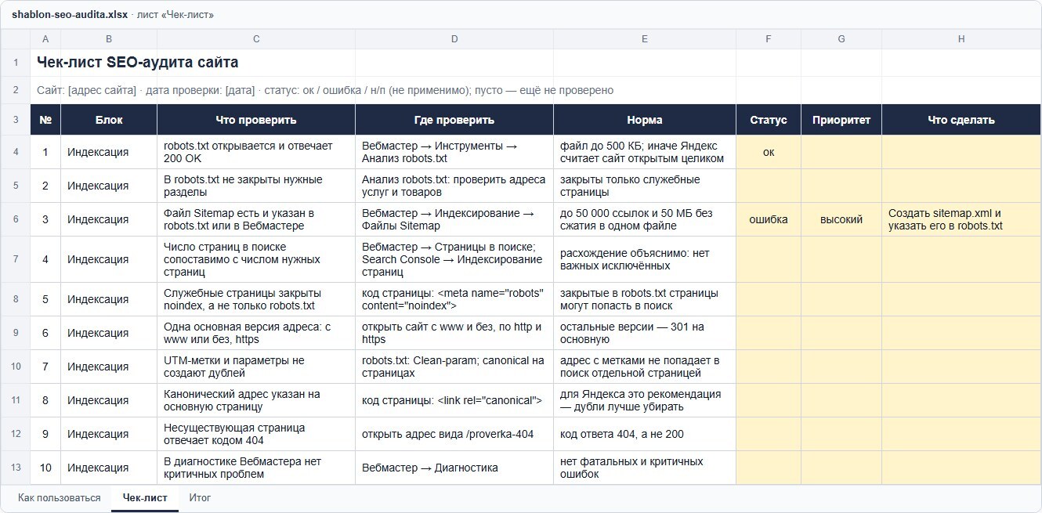Click cell with meta name="robots" noindex code
The width and height of the screenshot is (1042, 513).
tap(454, 299)
